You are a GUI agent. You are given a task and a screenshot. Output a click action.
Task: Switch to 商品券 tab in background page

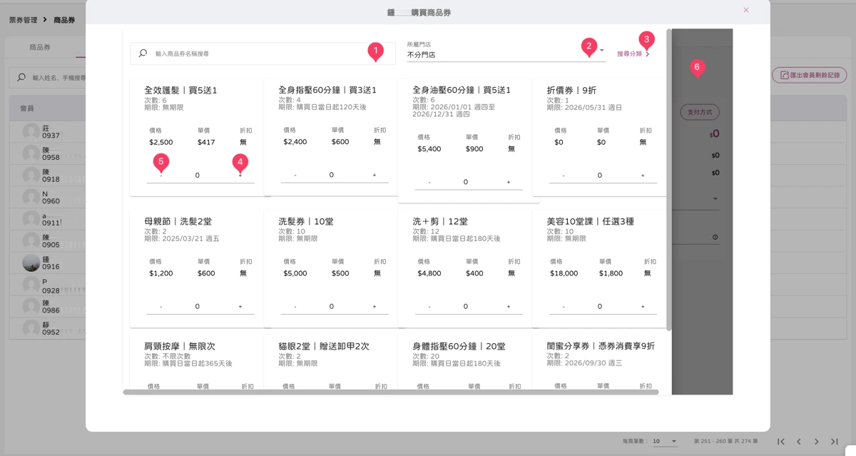click(x=40, y=47)
